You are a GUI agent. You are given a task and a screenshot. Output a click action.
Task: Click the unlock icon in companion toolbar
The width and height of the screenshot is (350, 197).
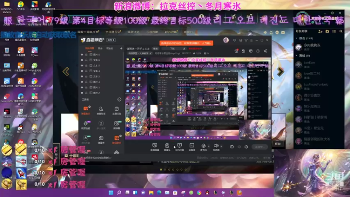pyautogui.click(x=243, y=51)
